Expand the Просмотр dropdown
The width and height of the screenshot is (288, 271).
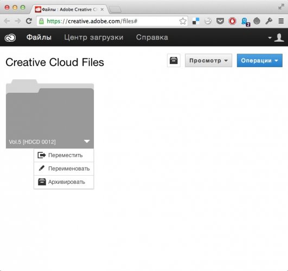[x=208, y=60]
